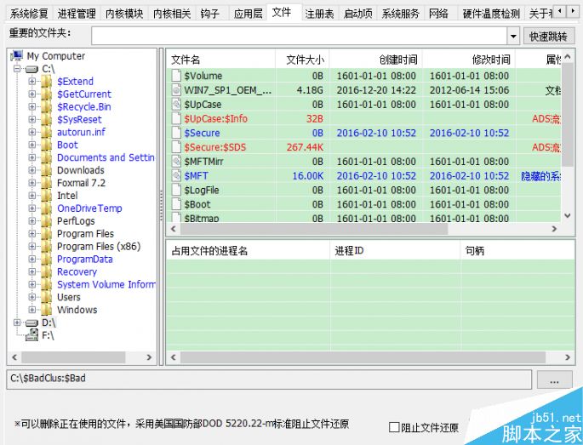The width and height of the screenshot is (583, 445).
Task: Click the folder tree horizontal scrollbar thumb
Action: [73, 357]
